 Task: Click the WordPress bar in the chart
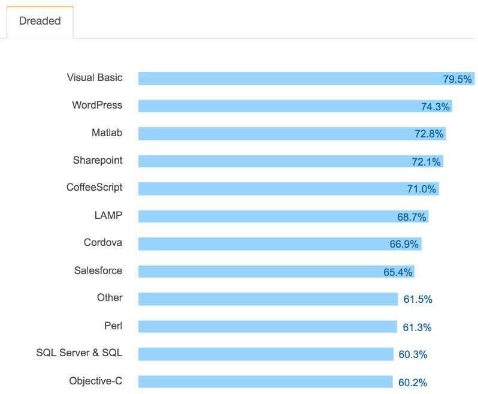click(276, 106)
